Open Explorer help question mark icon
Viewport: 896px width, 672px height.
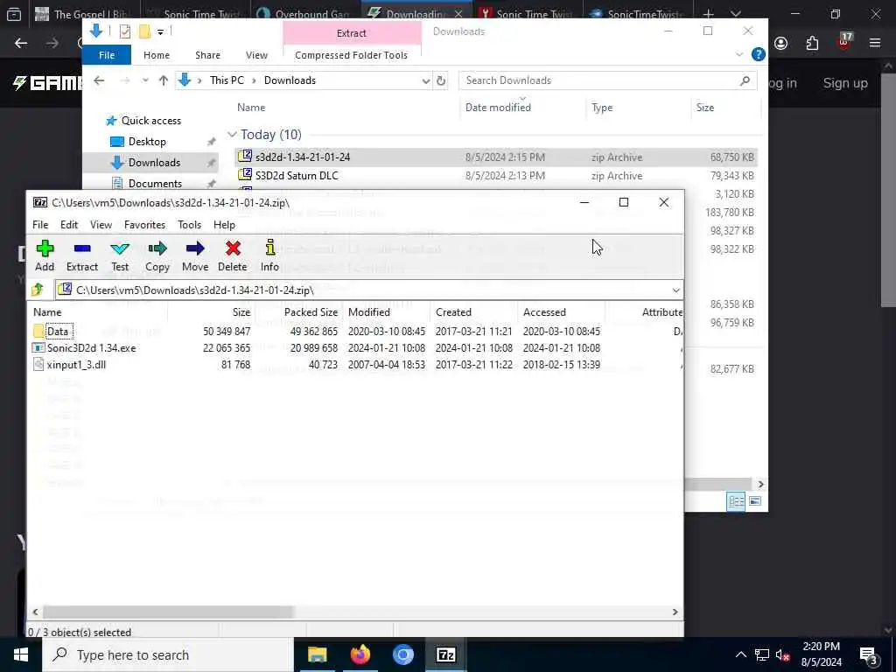[759, 54]
